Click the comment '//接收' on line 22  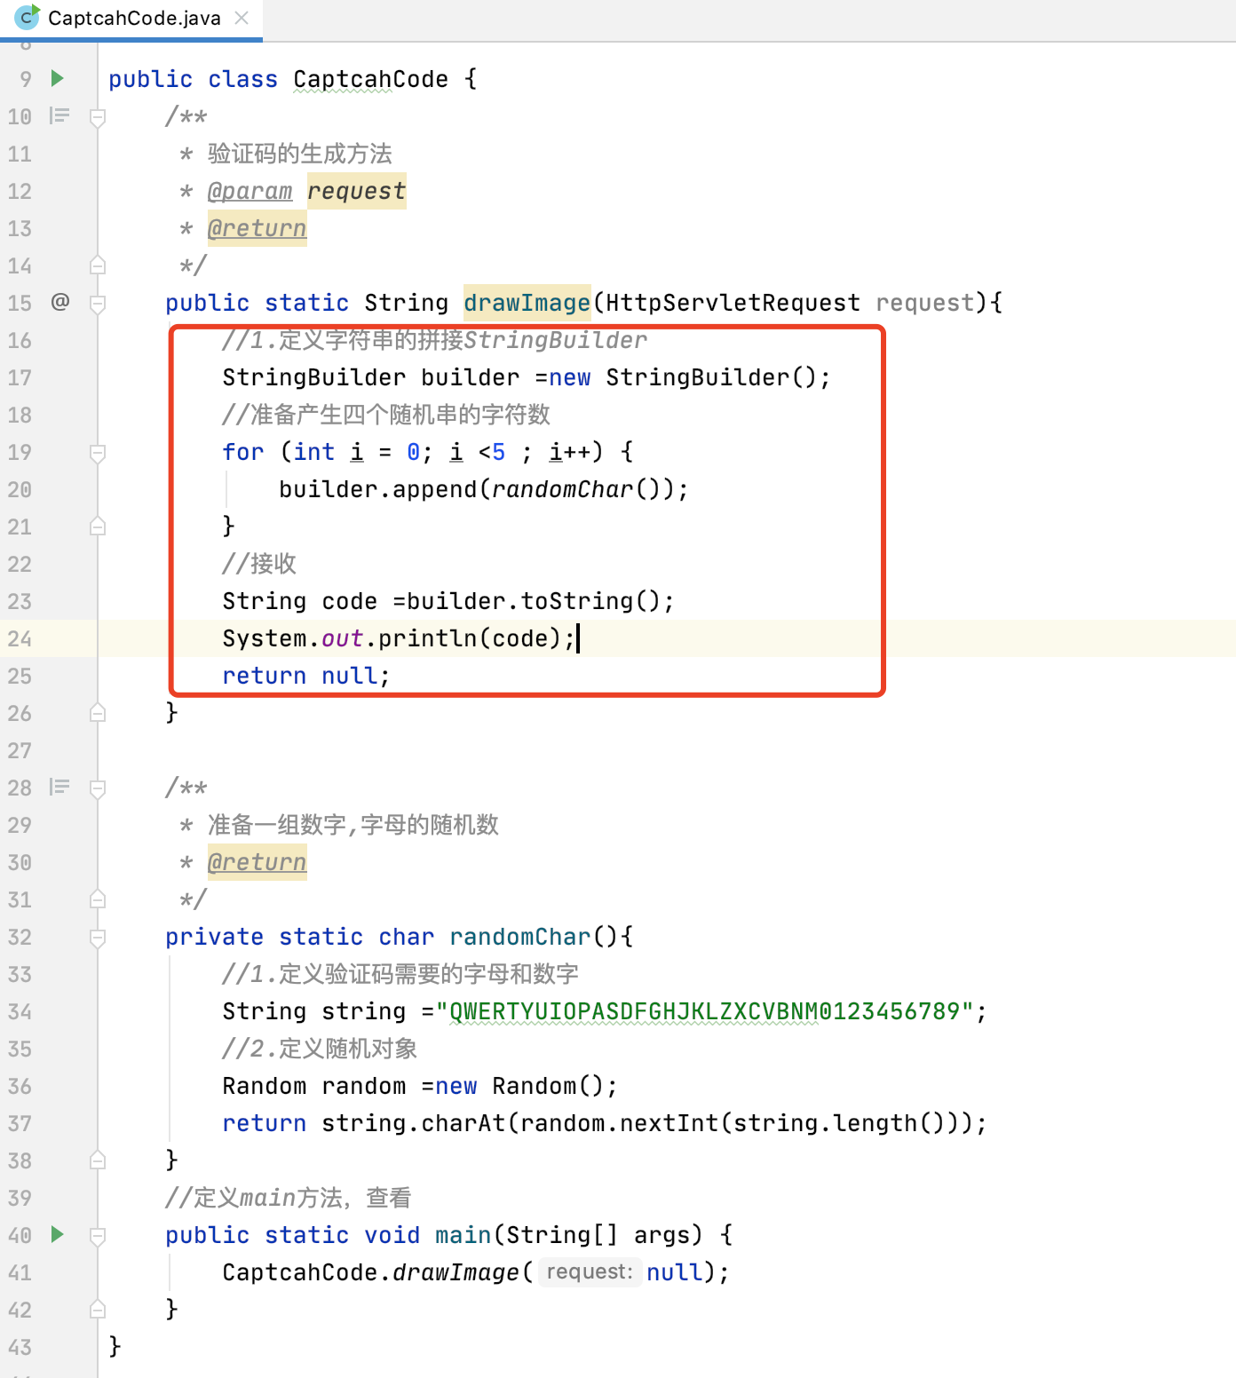tap(259, 564)
